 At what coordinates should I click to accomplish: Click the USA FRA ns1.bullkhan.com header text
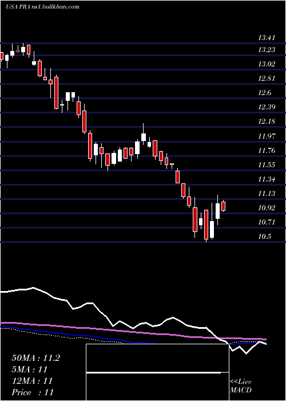42,7
